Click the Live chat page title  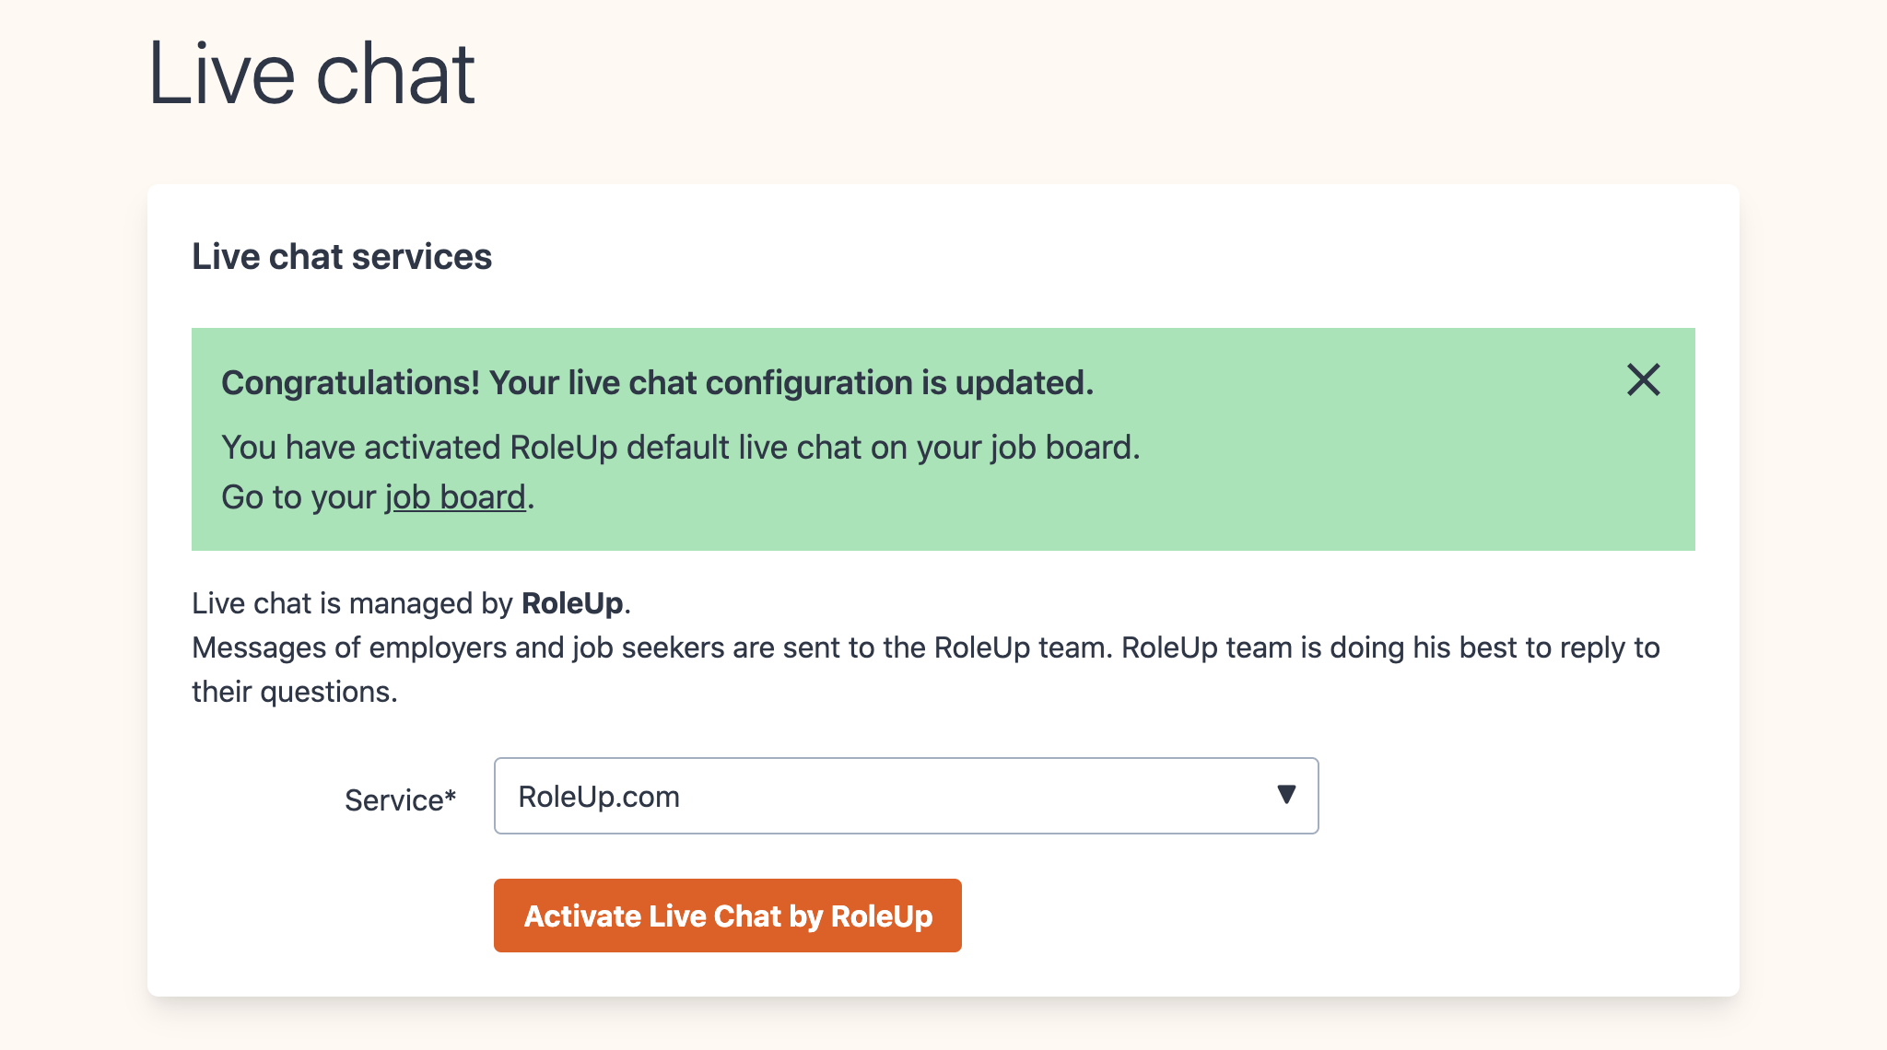[x=311, y=74]
